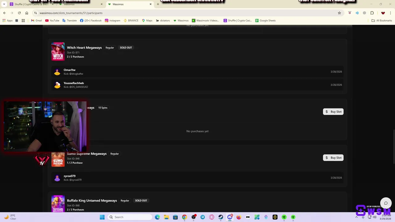Open the All Bookmarks folder
This screenshot has height=222, width=395.
pyautogui.click(x=382, y=21)
